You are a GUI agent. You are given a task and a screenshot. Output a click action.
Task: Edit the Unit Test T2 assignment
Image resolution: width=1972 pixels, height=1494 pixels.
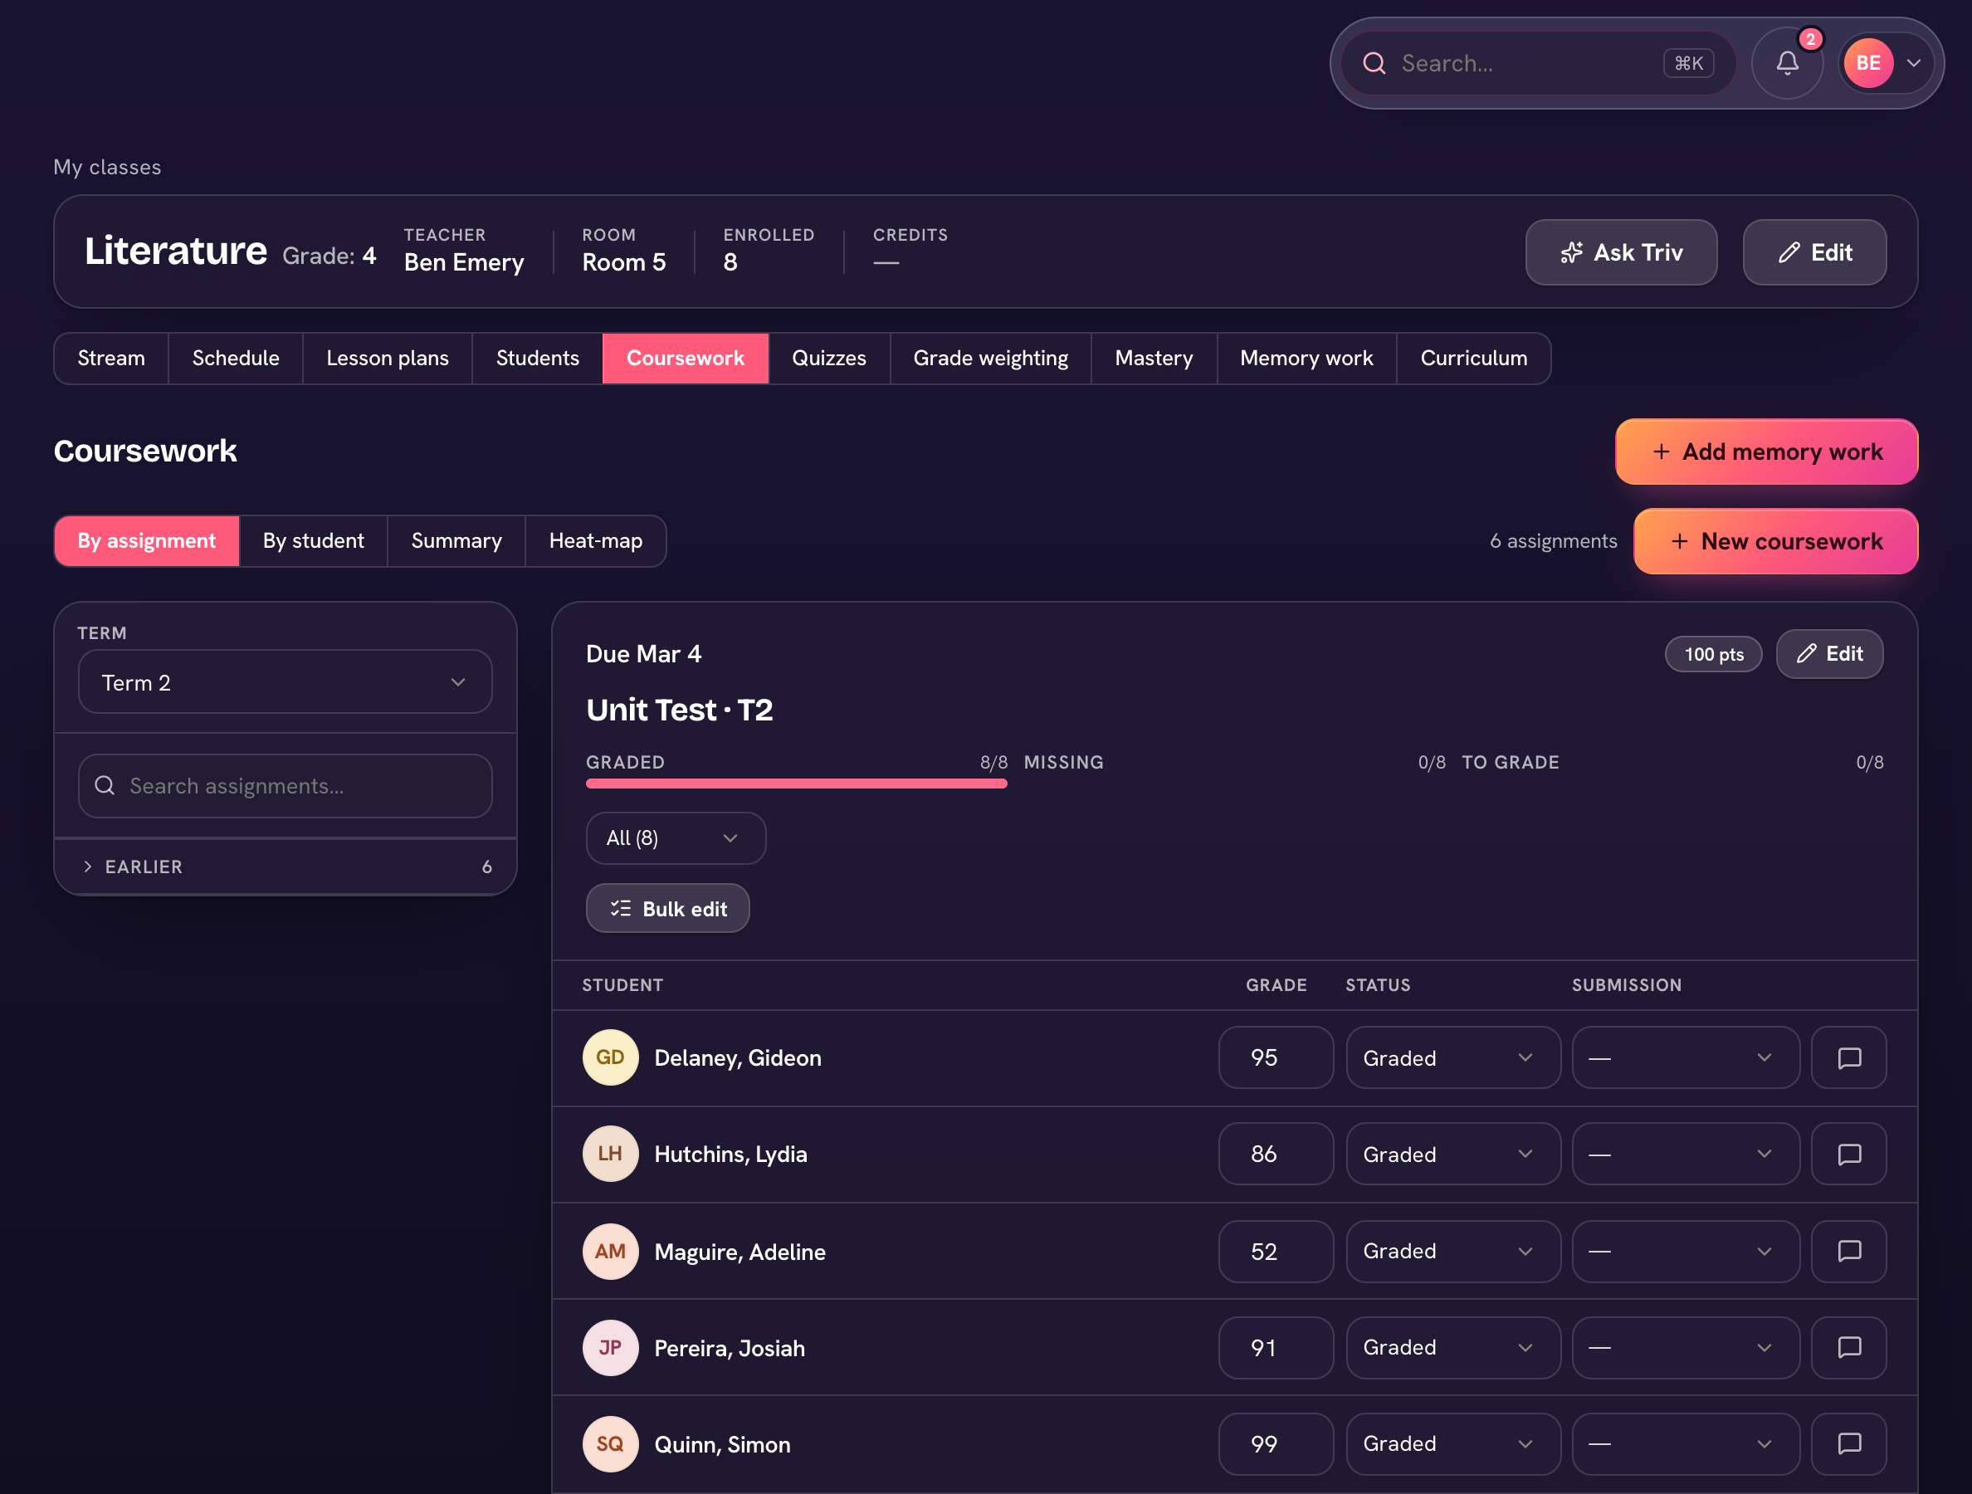click(1829, 653)
